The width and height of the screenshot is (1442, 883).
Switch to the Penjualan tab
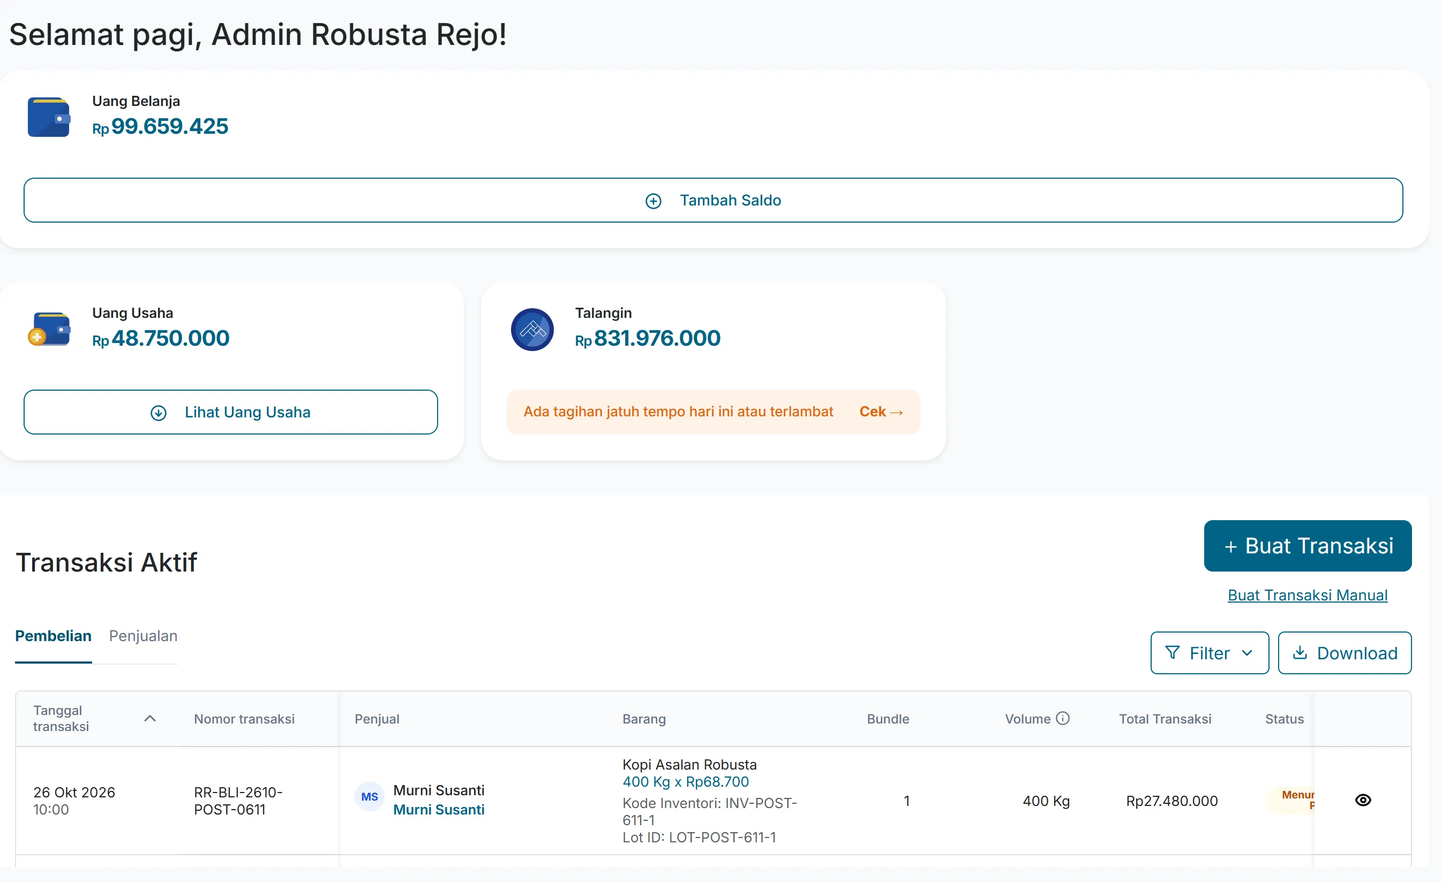(143, 636)
